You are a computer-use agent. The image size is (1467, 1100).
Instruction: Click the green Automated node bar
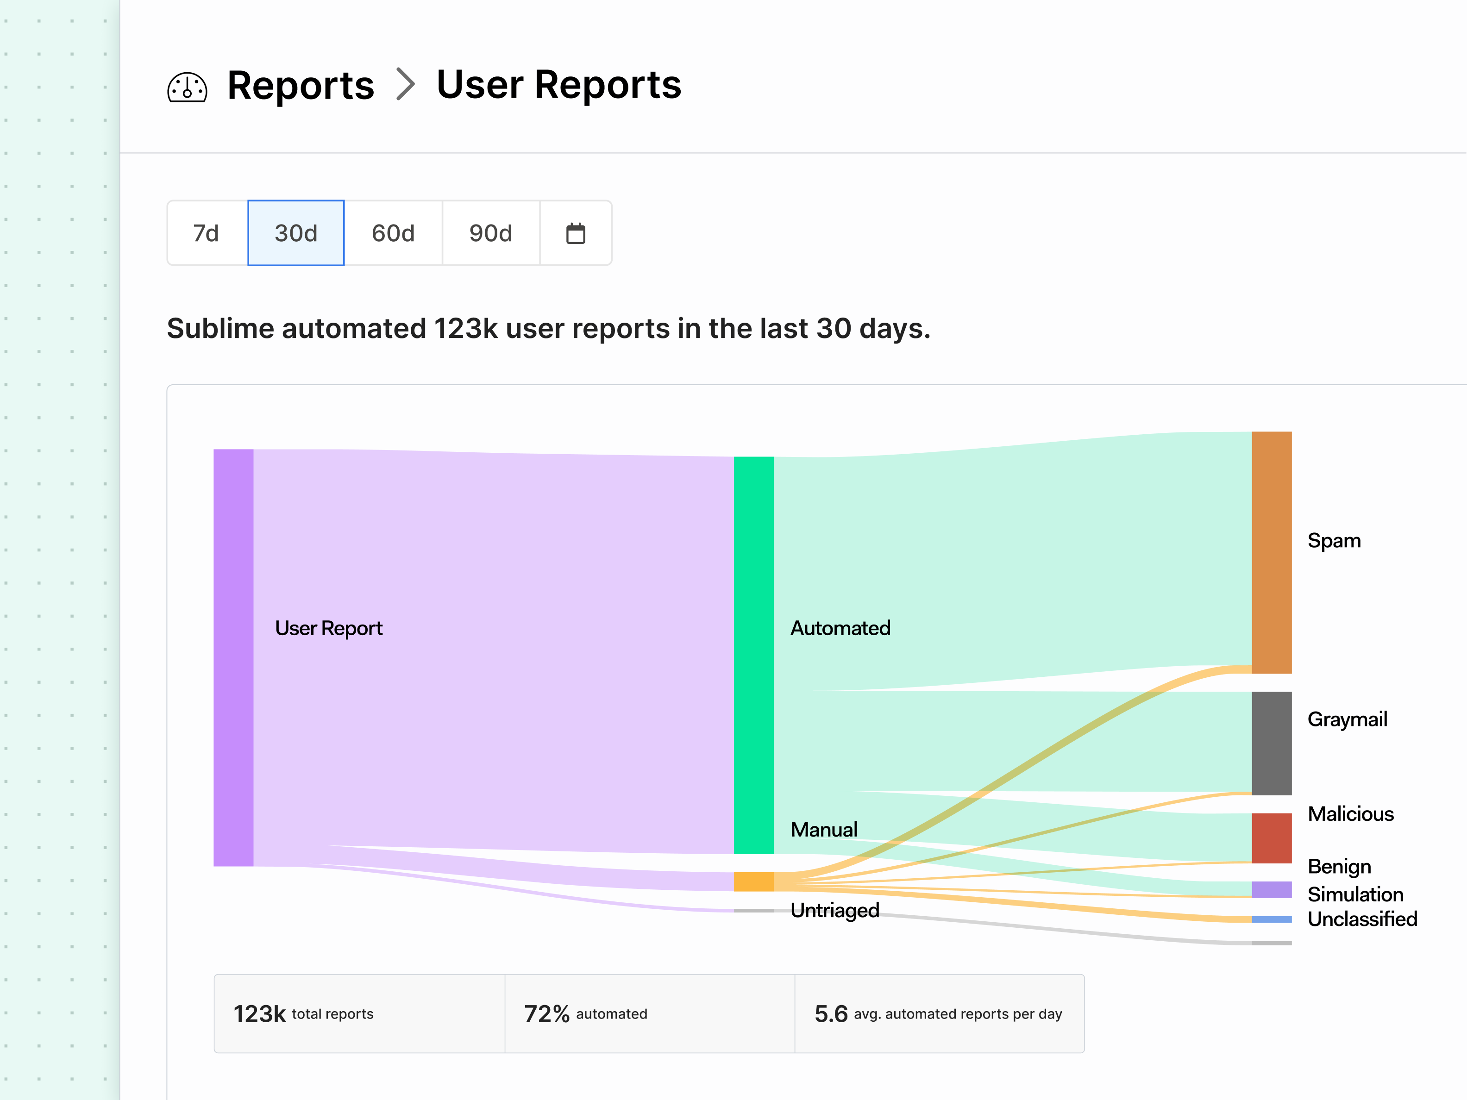(753, 655)
